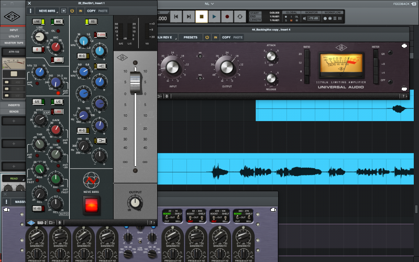Select the MASTER TAPE tab in the sidebar
Viewport: 419px width, 262px height.
(14, 43)
